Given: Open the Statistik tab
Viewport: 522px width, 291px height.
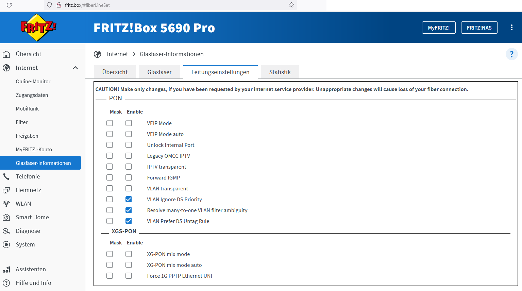Looking at the screenshot, I should coord(280,72).
